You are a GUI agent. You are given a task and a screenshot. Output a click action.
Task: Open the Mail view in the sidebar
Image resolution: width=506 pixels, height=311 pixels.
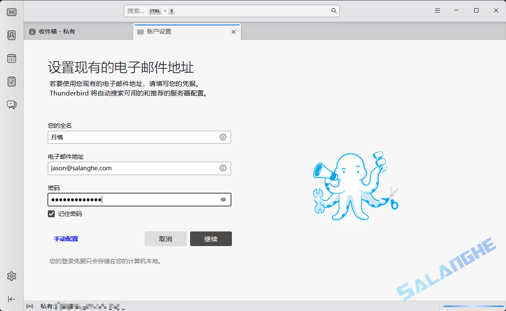click(x=12, y=12)
